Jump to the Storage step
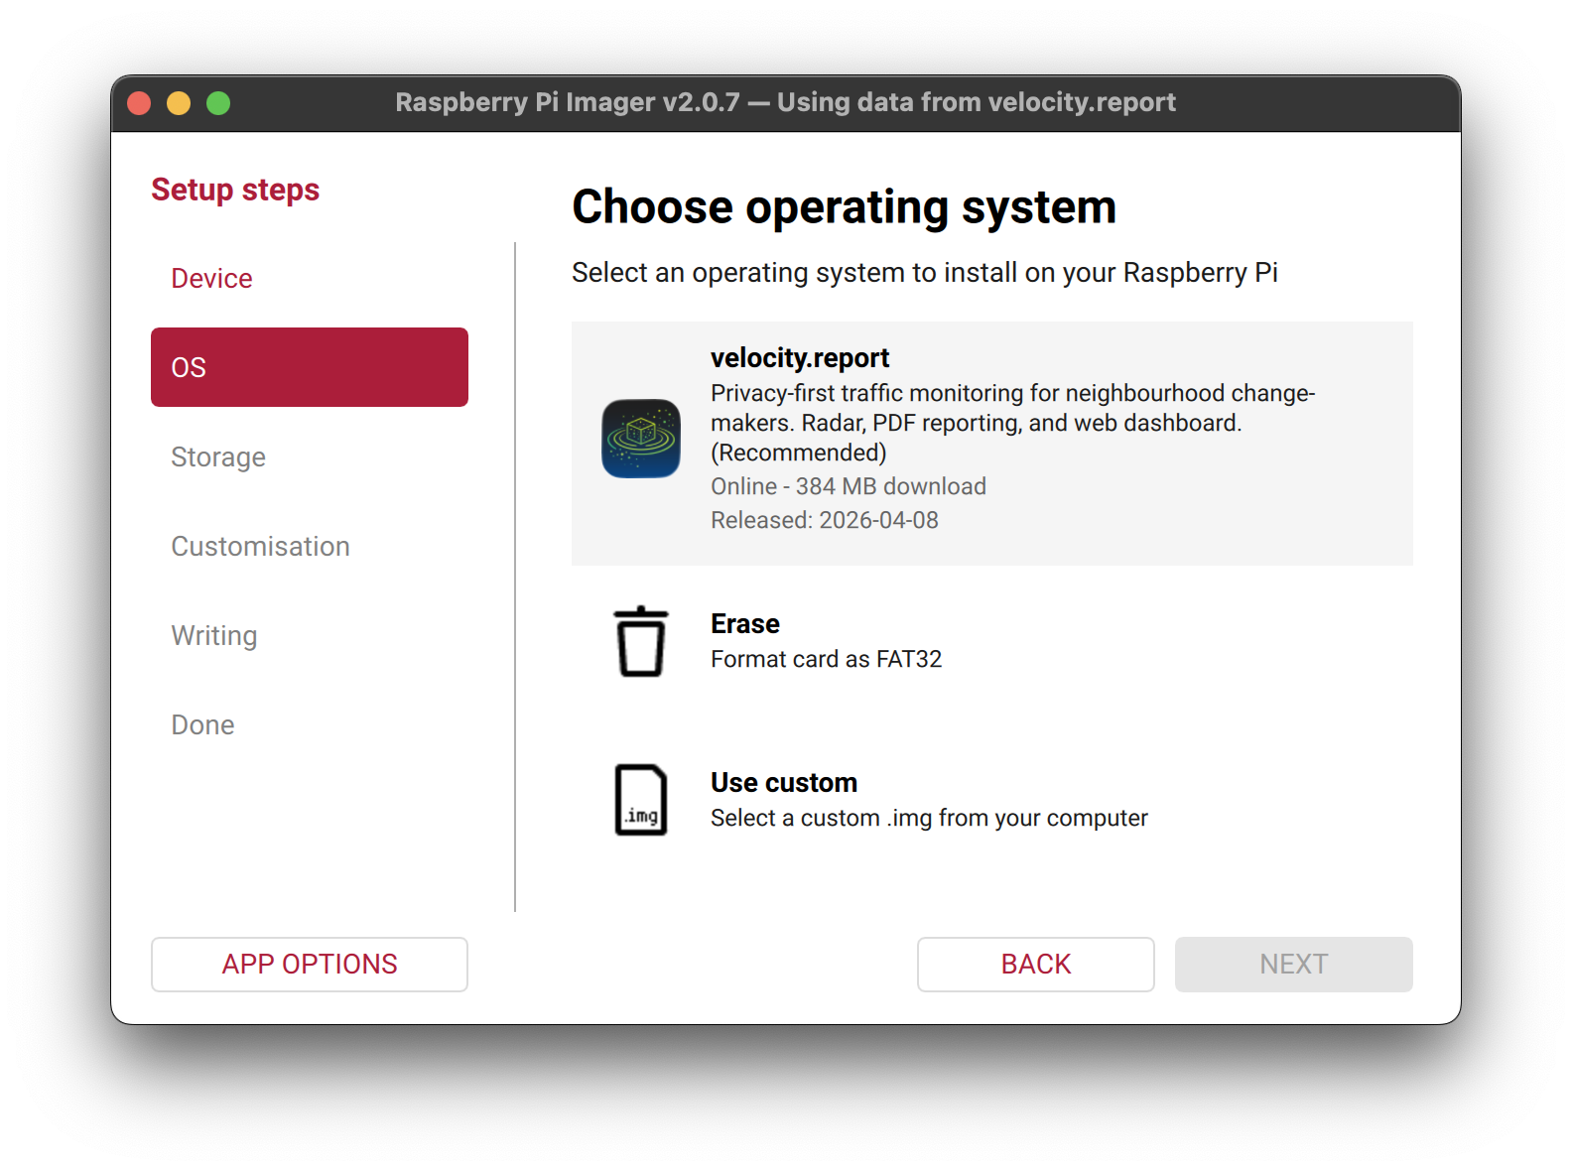This screenshot has width=1572, height=1171. point(218,457)
